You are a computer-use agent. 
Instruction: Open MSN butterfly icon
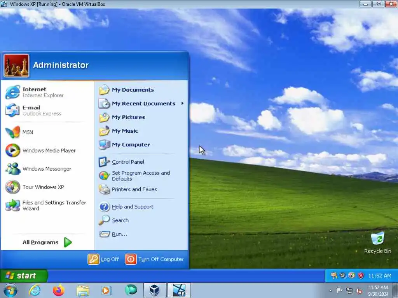coord(12,132)
